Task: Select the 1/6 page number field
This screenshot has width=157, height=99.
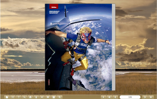Action: (x=130, y=97)
